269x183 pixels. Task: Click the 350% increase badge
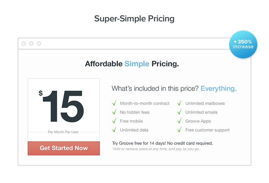pyautogui.click(x=243, y=44)
